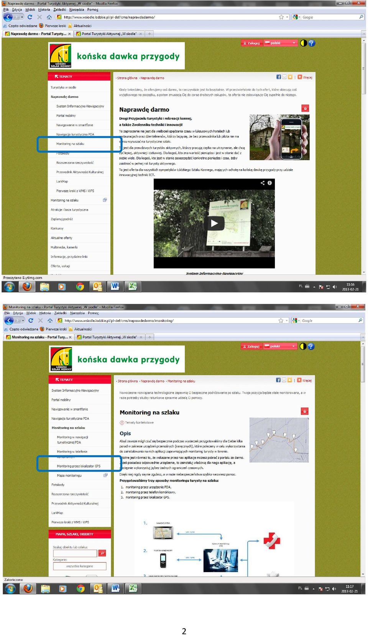Open the help question mark icon on Naprawdę darmo page

312,43
